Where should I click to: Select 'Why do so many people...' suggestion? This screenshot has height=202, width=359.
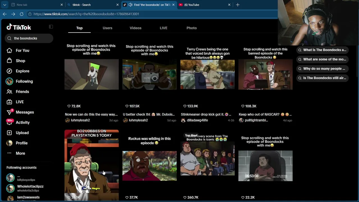click(322, 69)
